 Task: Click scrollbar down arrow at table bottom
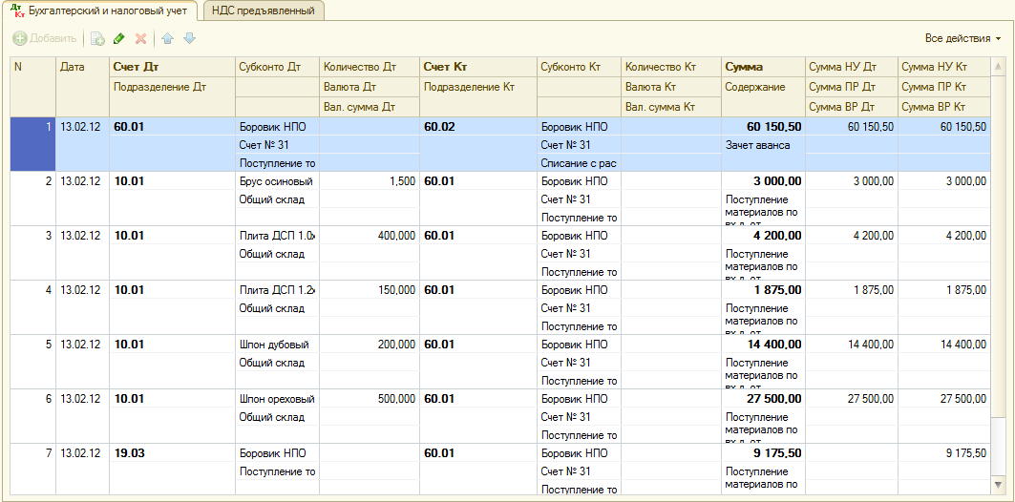point(997,485)
